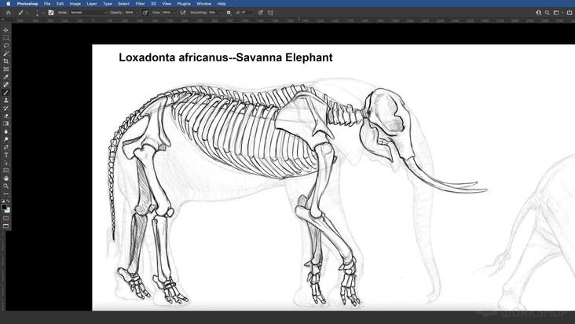The image size is (575, 324).
Task: Reset default foreground and background colors
Action: click(x=3, y=201)
